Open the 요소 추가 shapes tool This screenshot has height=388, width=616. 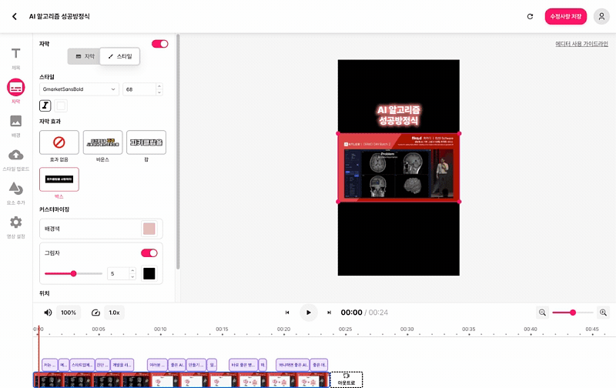tap(15, 193)
